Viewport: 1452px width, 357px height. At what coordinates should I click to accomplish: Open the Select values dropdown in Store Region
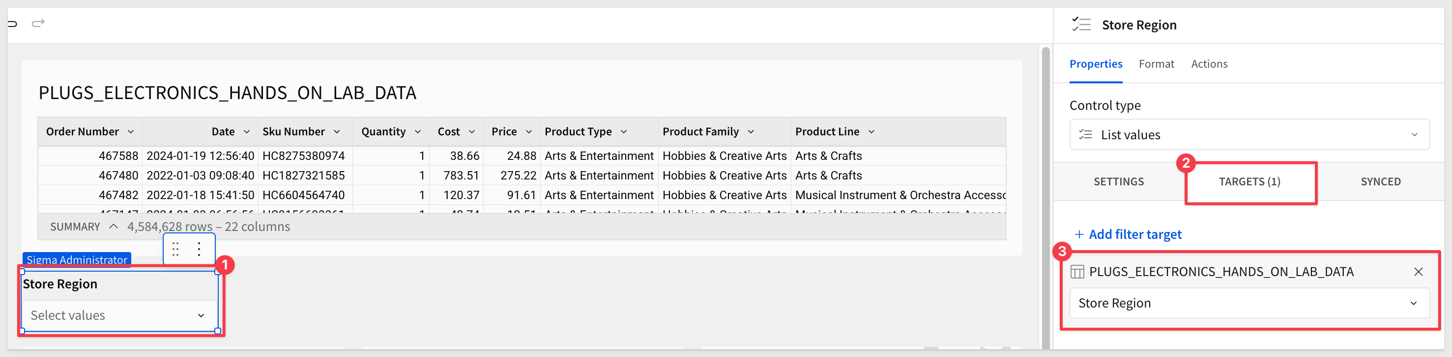[119, 315]
